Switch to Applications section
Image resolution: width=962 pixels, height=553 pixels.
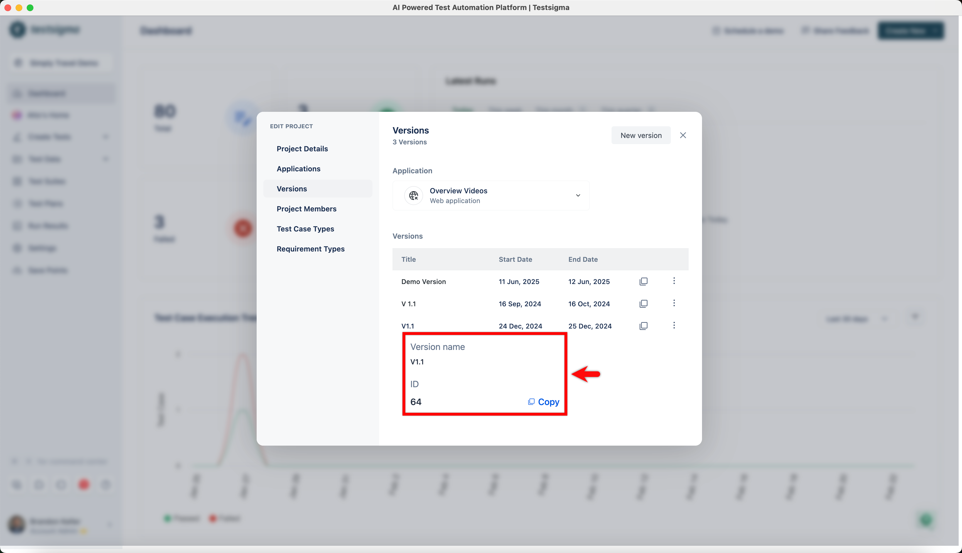click(x=298, y=169)
